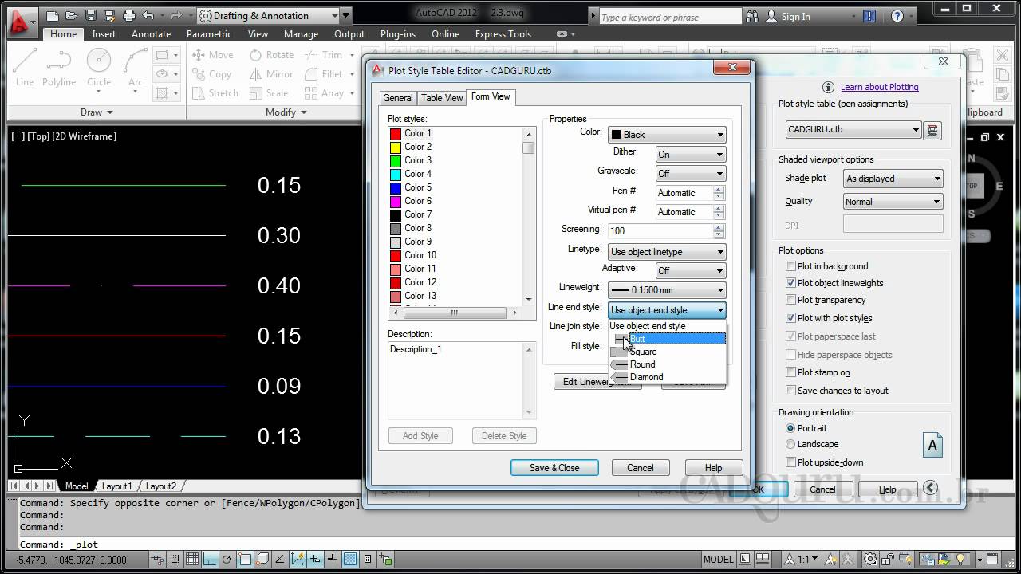Click Save & Close button
This screenshot has height=574, width=1021.
554,468
